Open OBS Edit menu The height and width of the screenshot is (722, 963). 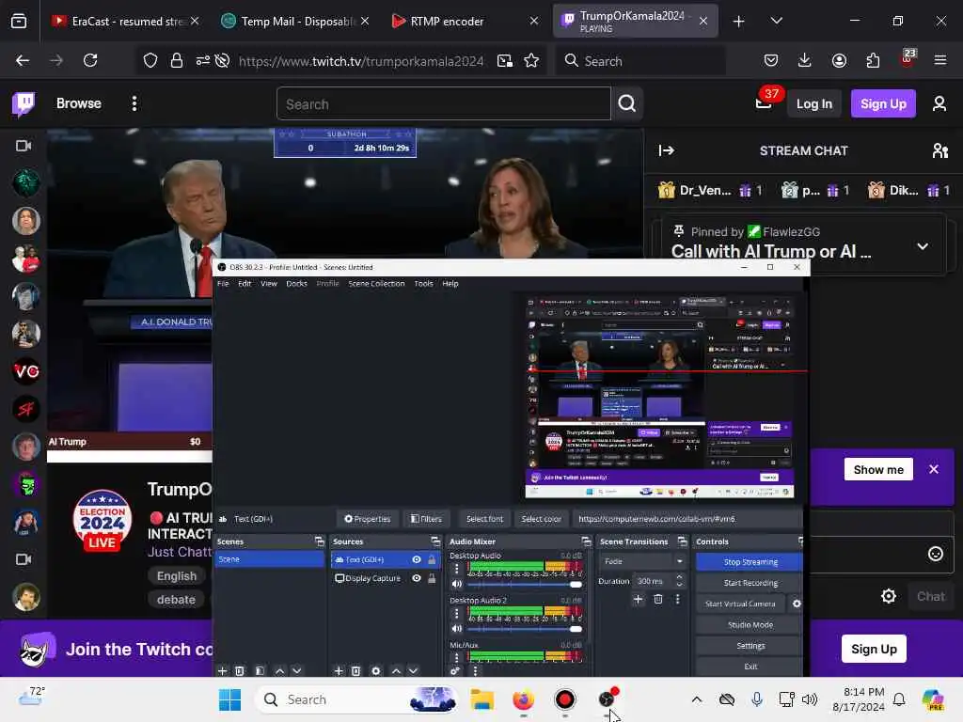(245, 284)
